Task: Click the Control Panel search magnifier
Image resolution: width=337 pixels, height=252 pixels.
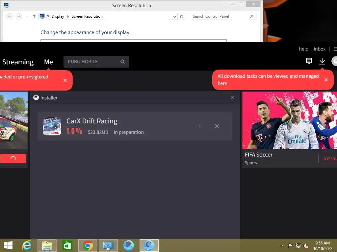Action: pyautogui.click(x=251, y=16)
